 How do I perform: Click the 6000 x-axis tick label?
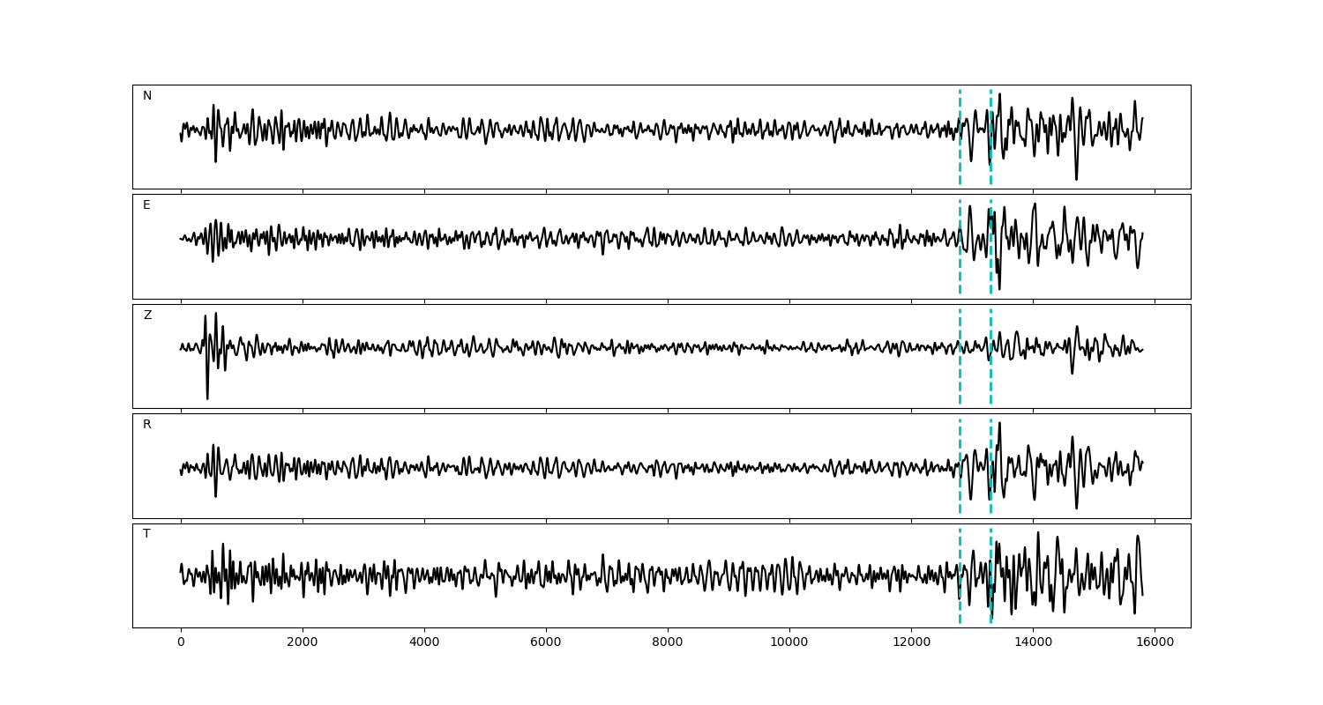coord(546,643)
